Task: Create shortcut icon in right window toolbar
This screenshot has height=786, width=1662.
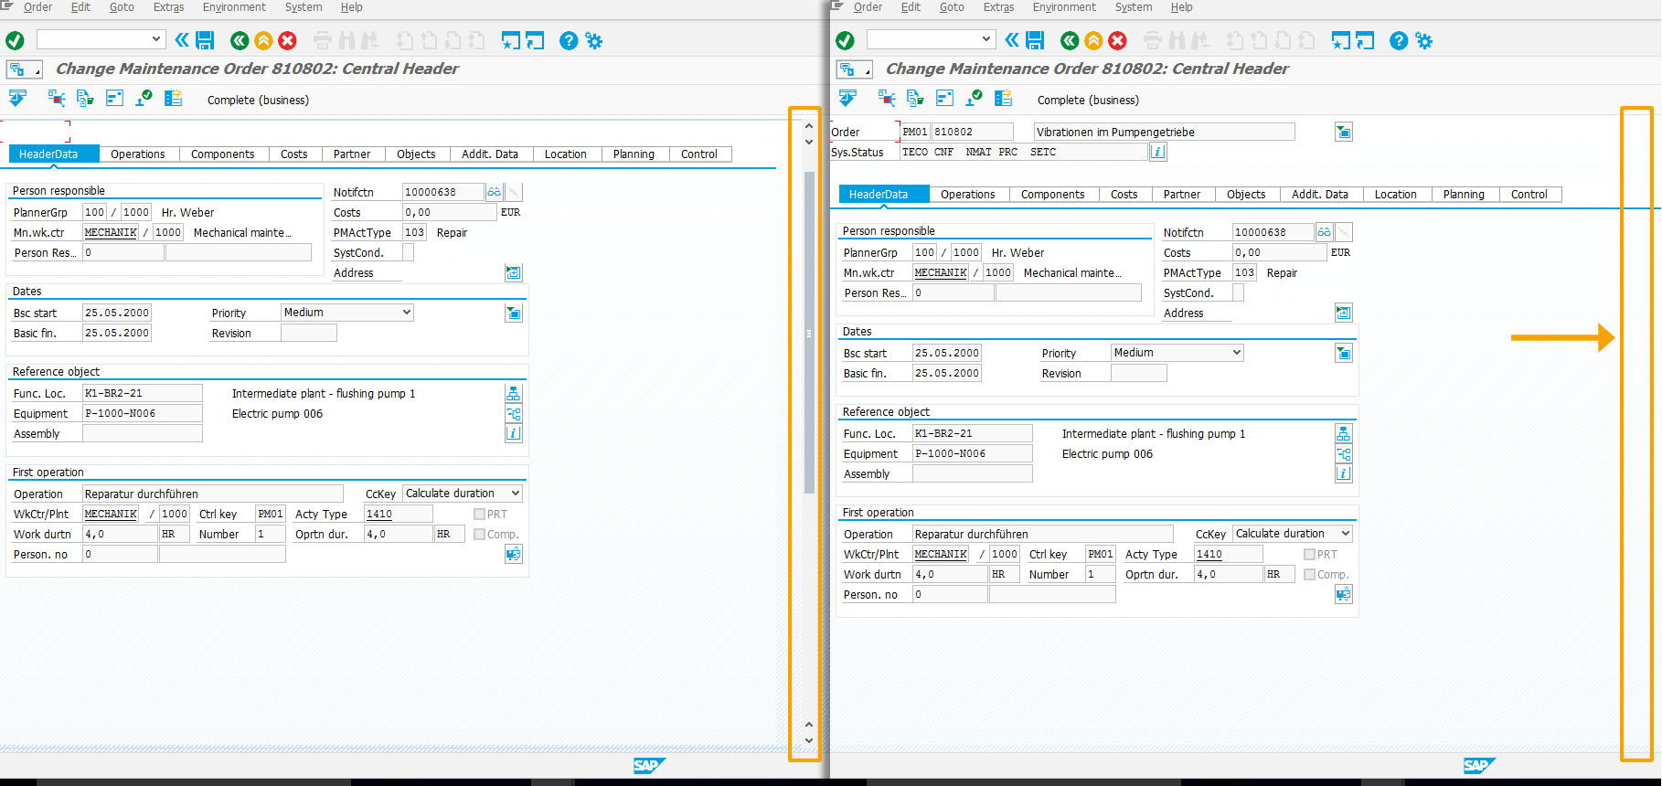Action: tap(1366, 40)
